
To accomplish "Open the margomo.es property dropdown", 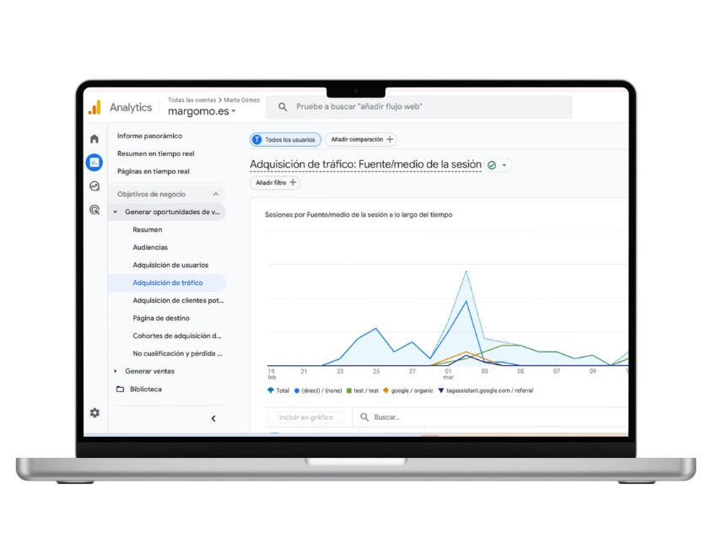I will click(202, 111).
